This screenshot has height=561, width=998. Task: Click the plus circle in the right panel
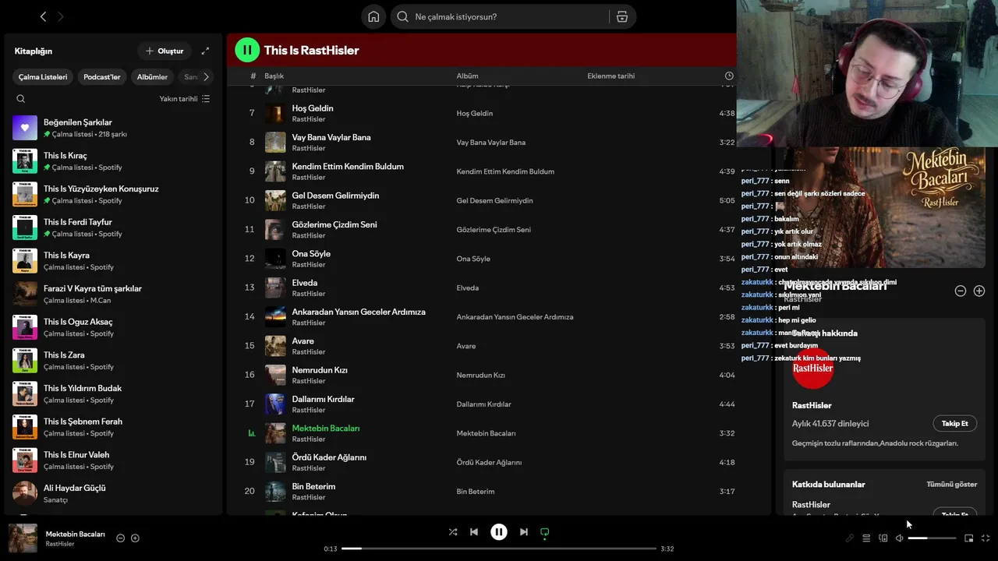click(x=979, y=291)
